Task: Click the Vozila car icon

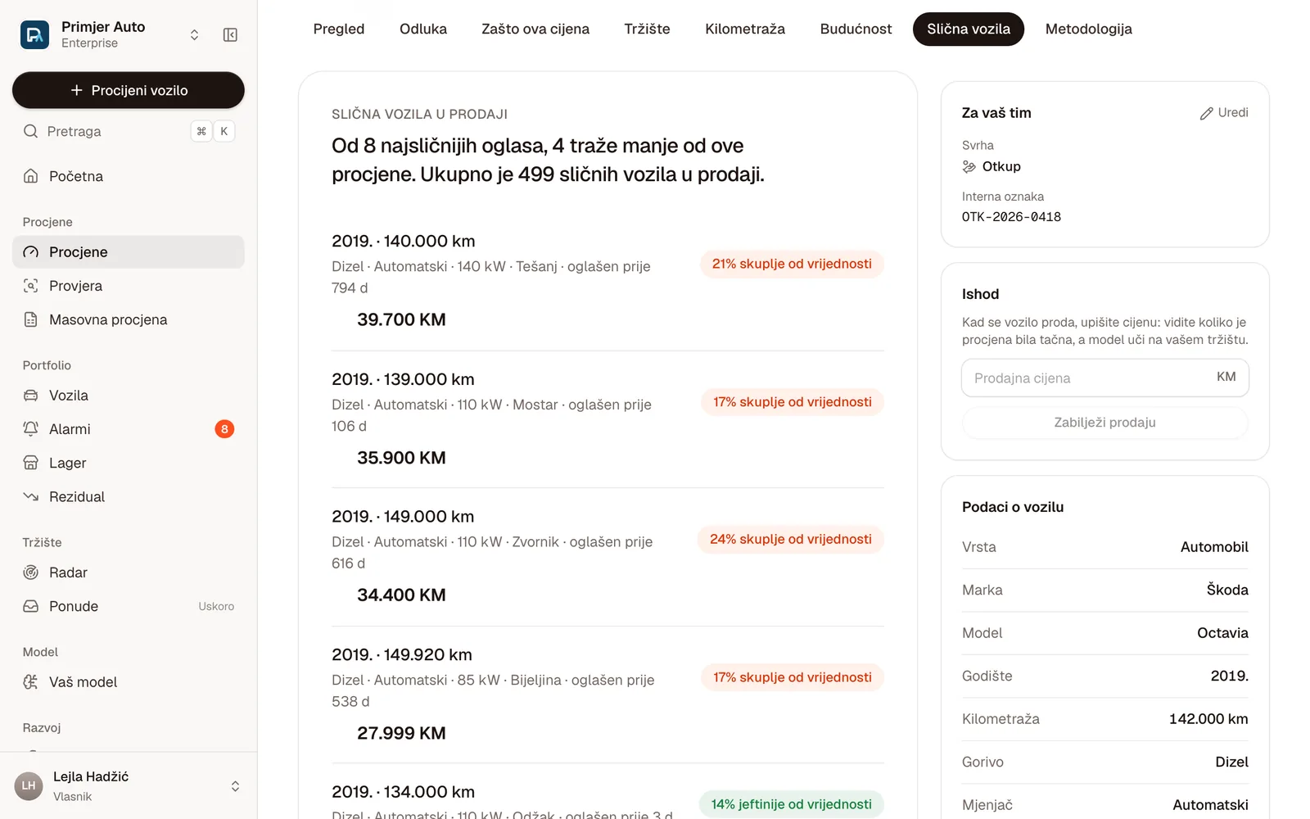Action: (30, 396)
